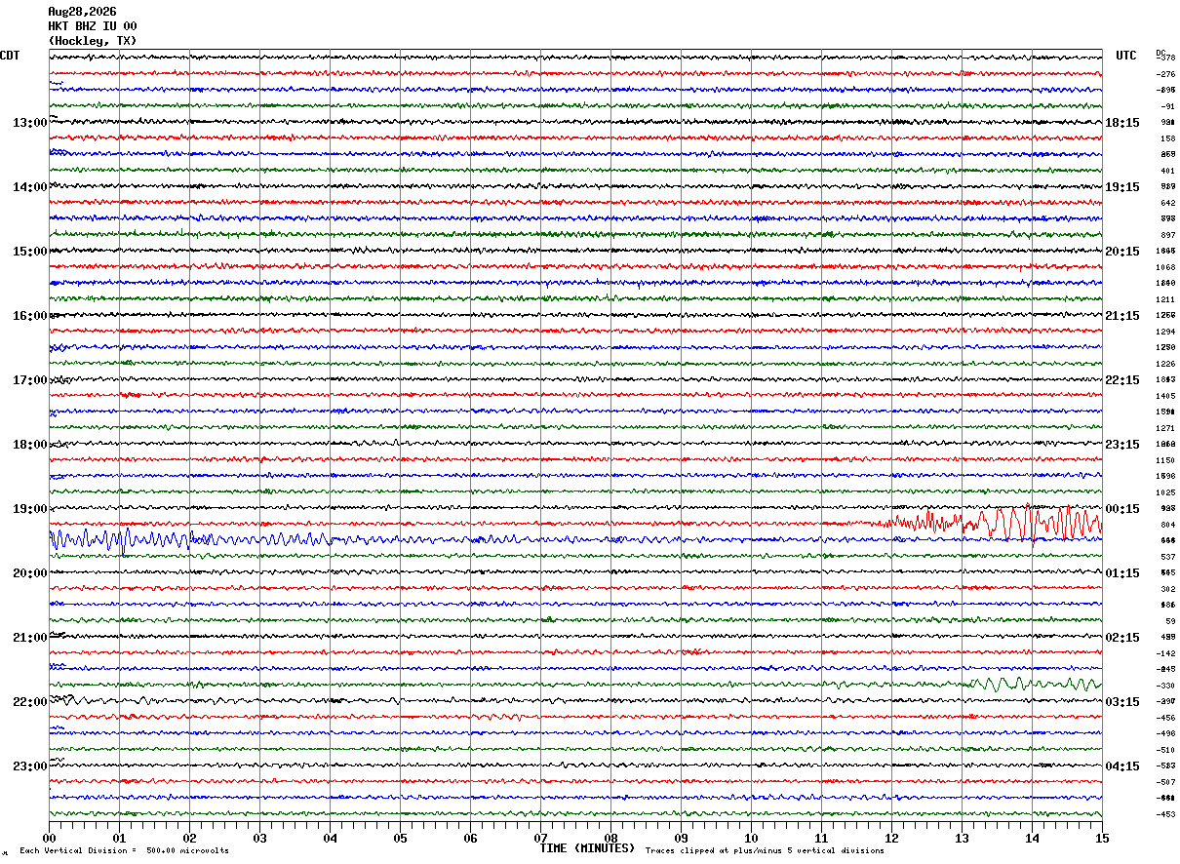Click the 18:15 UTC time label
The width and height of the screenshot is (1180, 864).
click(x=1122, y=123)
